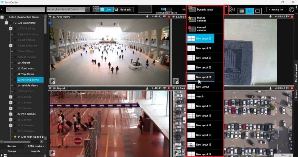Open the Retail_Residential Demo dropdown
Screen dimensions: 298x157
[87, 10]
